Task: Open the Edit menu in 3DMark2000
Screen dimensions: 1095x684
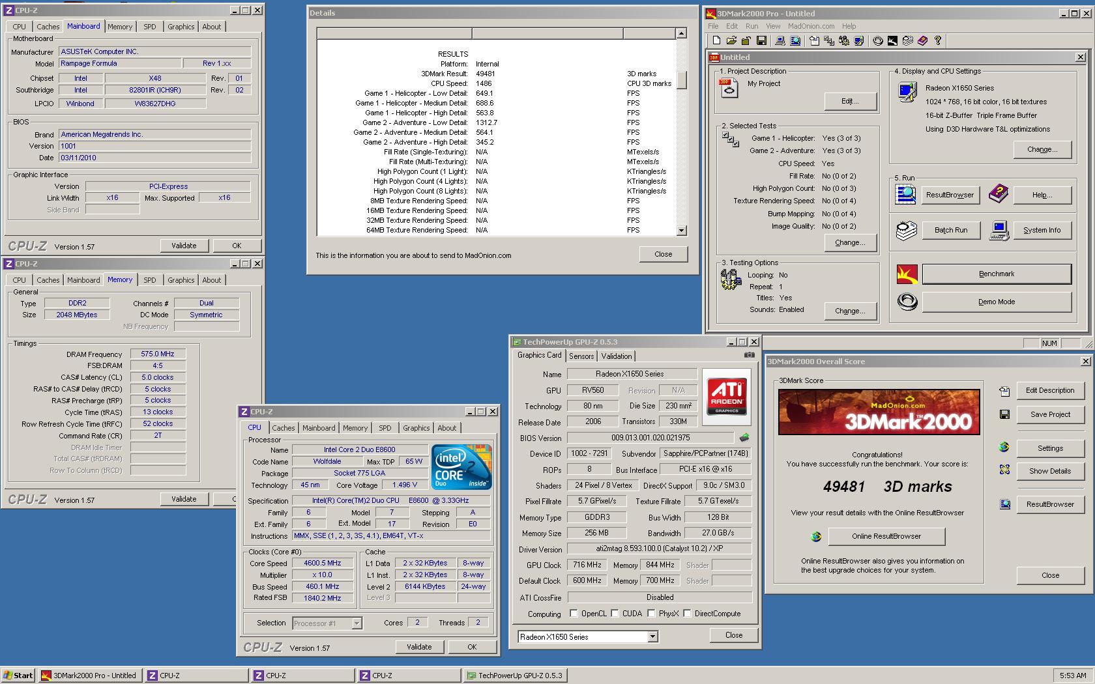Action: click(x=732, y=26)
